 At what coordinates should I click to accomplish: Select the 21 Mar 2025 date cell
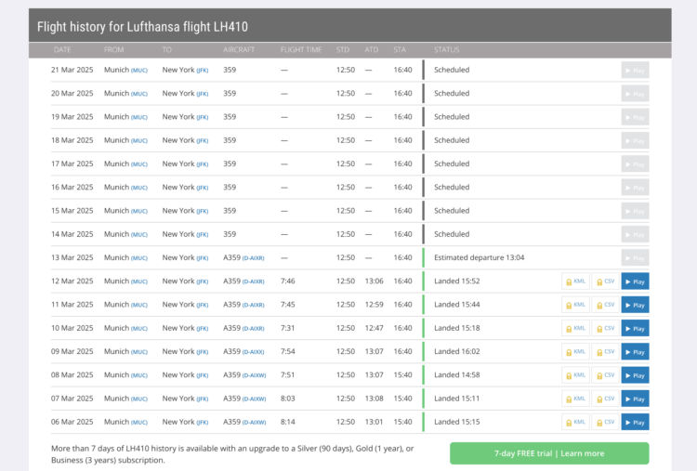(x=72, y=70)
